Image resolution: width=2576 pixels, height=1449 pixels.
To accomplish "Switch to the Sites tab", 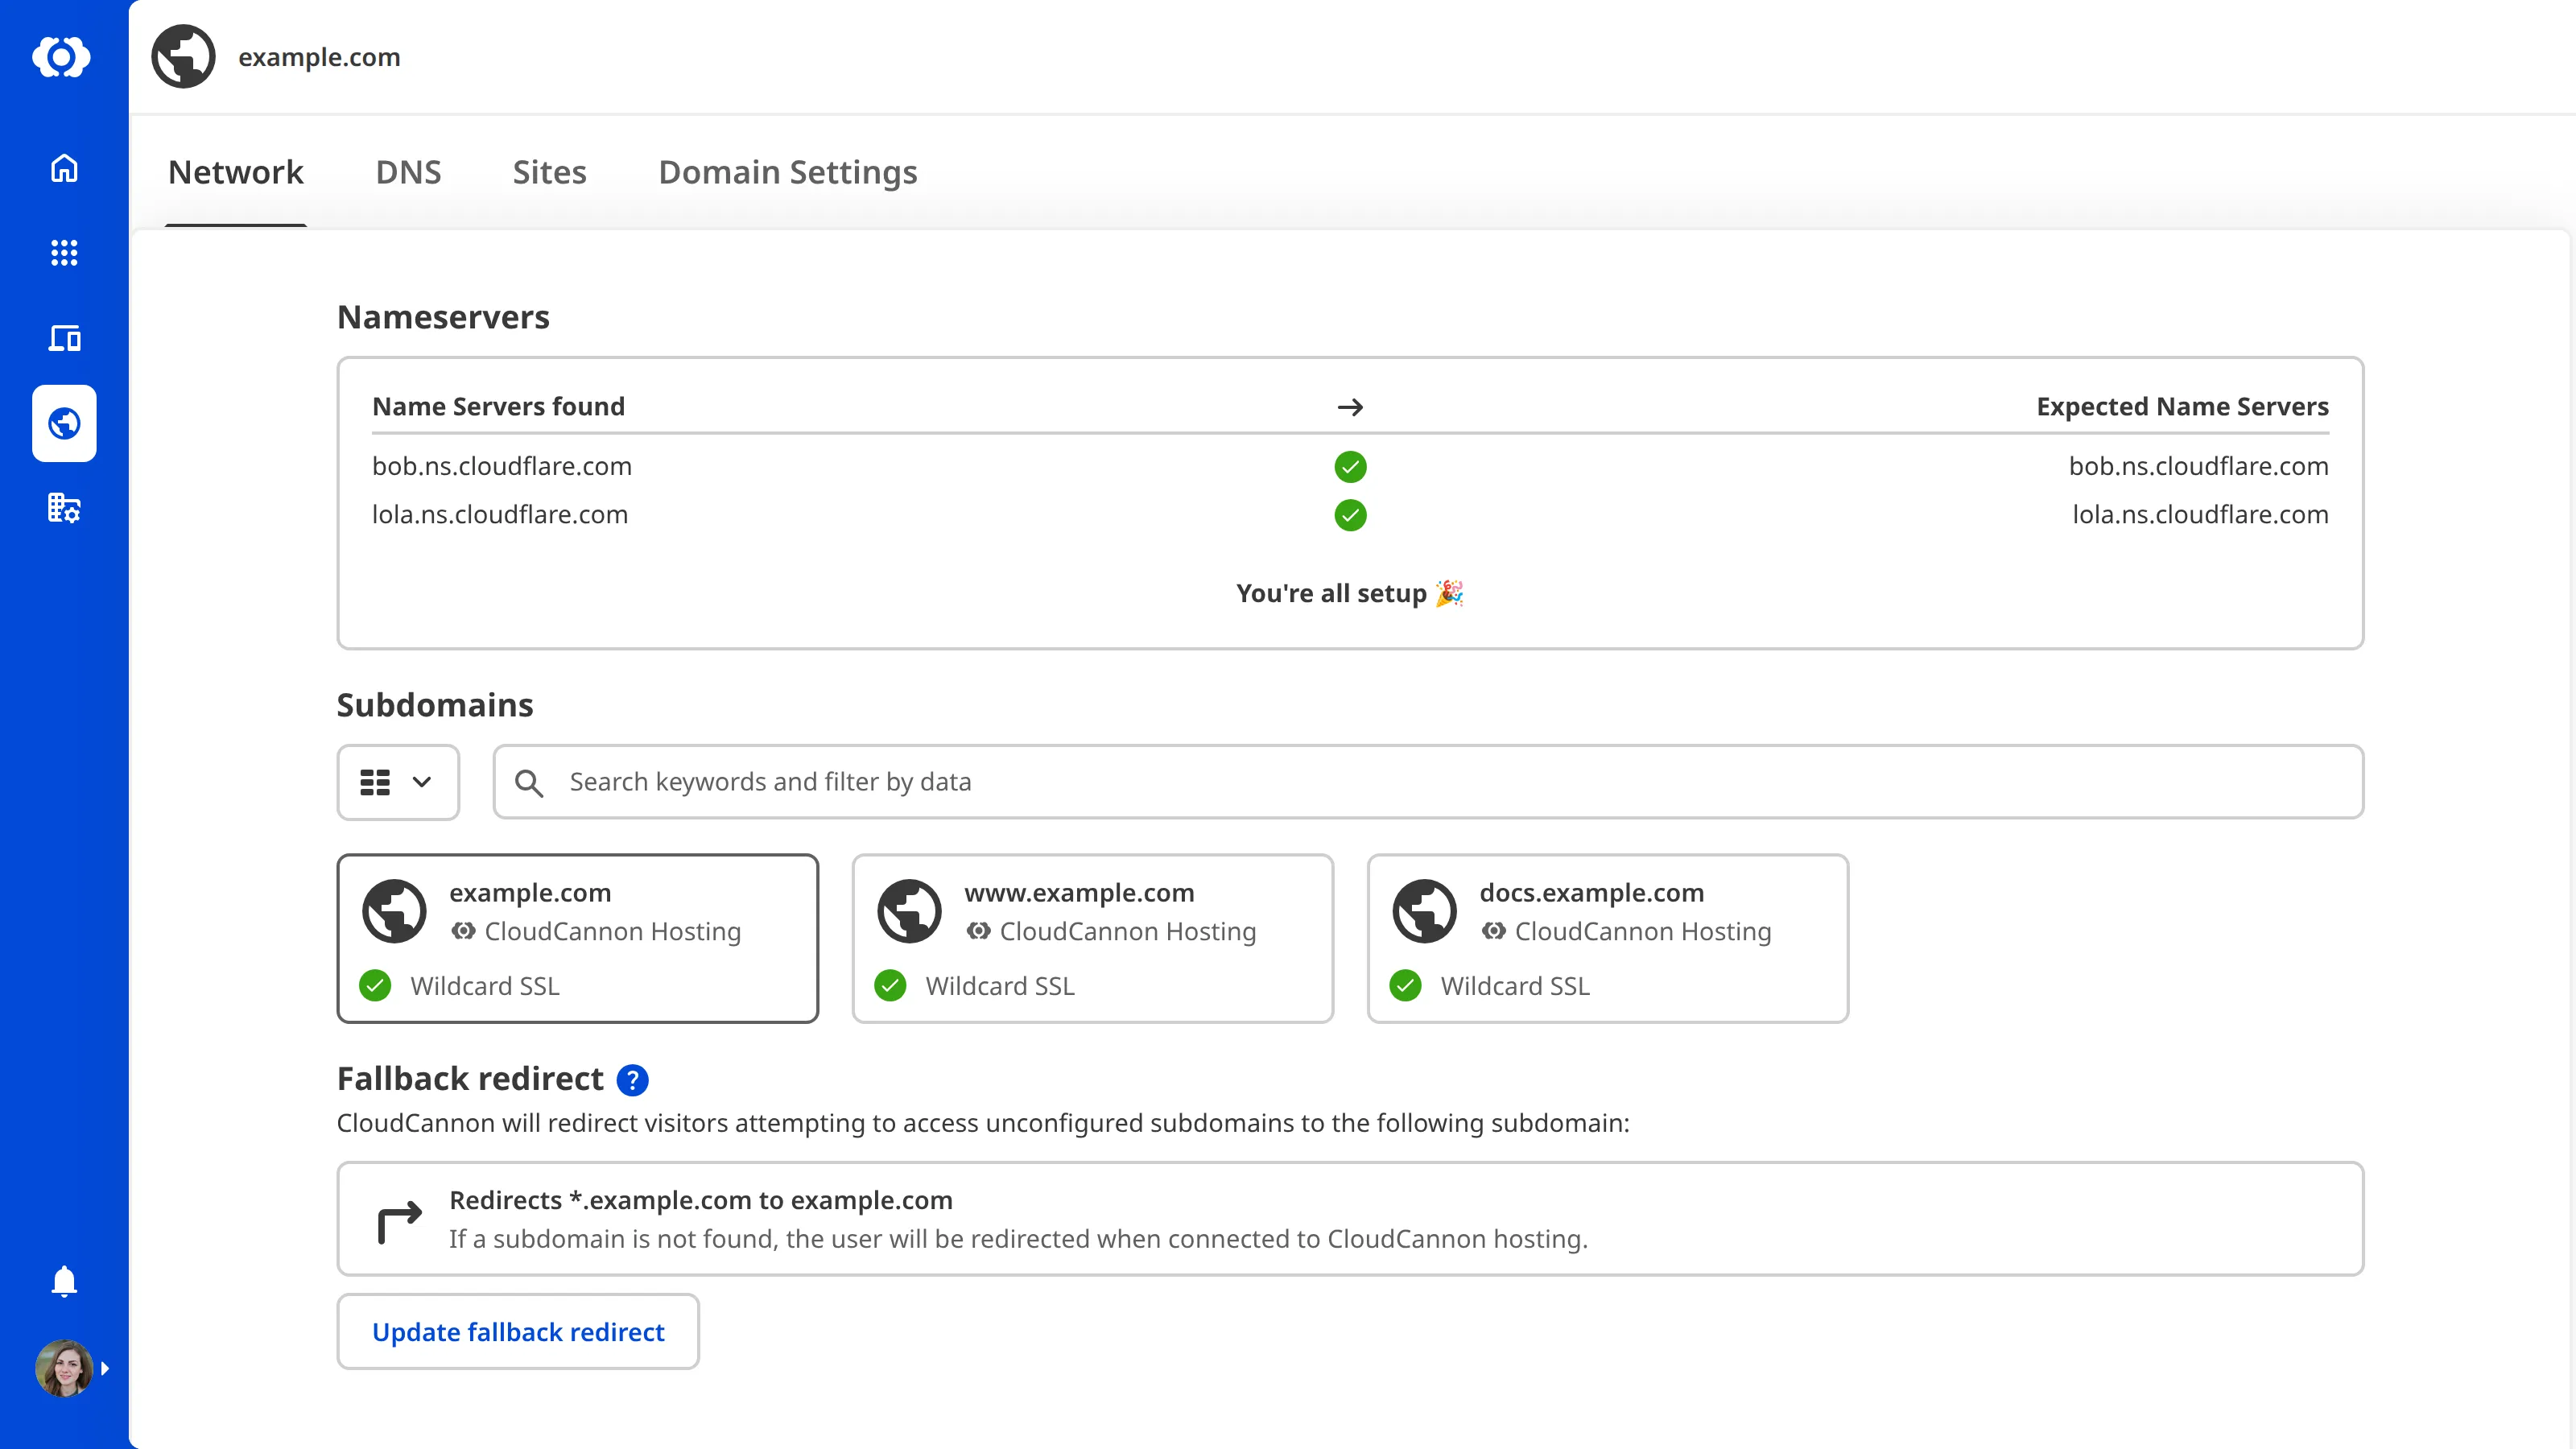I will tap(549, 172).
